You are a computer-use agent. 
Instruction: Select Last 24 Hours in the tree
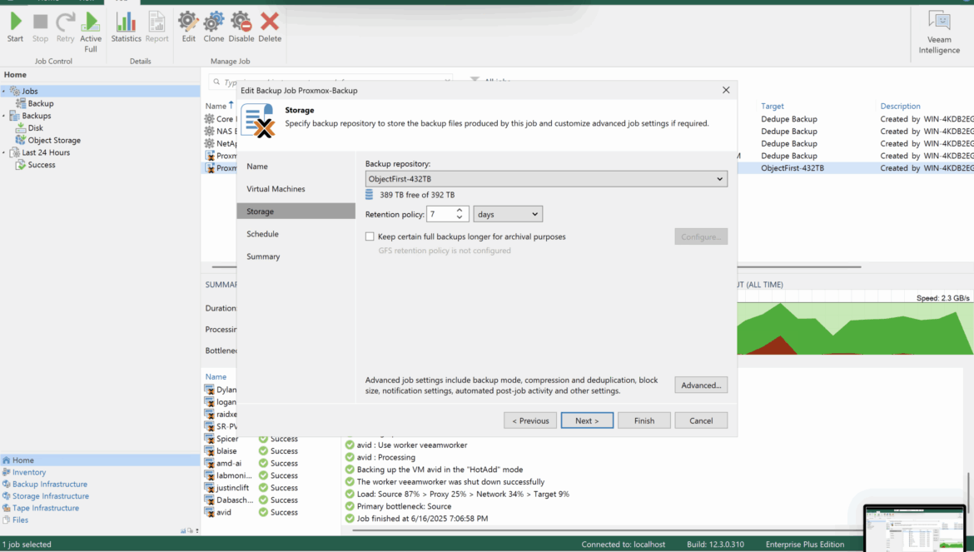46,152
